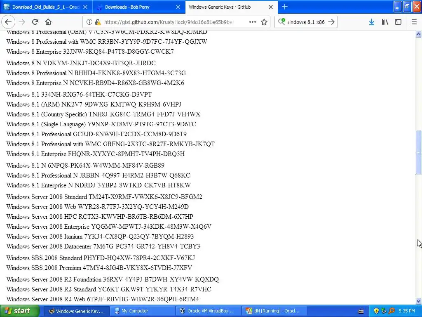Click scrollbar up arrow
Screen dimensions: 422x317
pyautogui.click(x=418, y=34)
